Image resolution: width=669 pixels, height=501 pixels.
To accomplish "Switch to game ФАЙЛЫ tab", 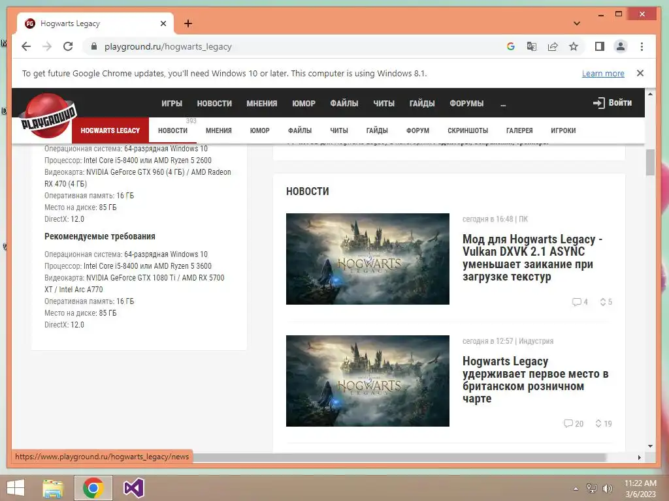I will pos(299,130).
